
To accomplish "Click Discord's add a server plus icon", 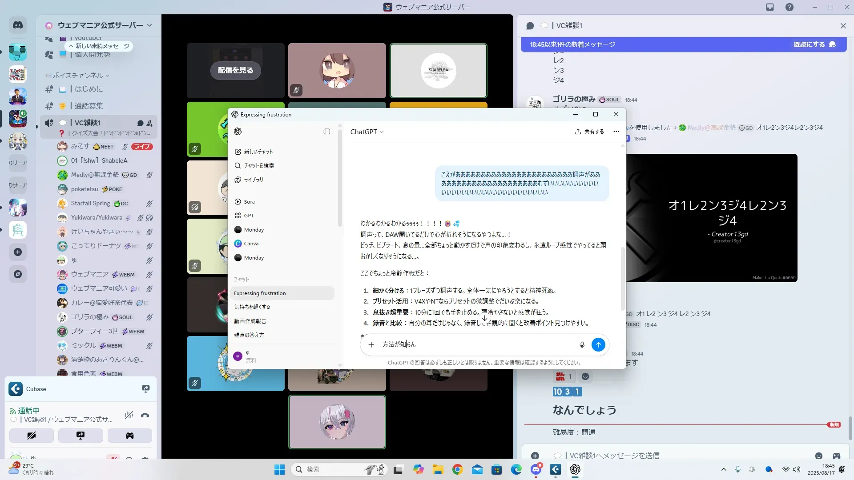I will (x=18, y=252).
